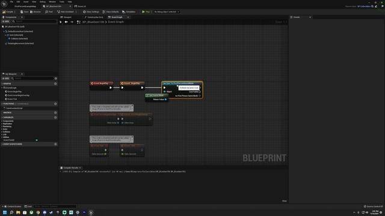
Task: Switch to the Construction Script tab
Action: point(94,17)
